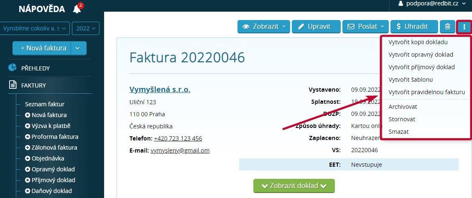Click the Uhradit payment button
This screenshot has width=472, height=198.
(x=414, y=27)
